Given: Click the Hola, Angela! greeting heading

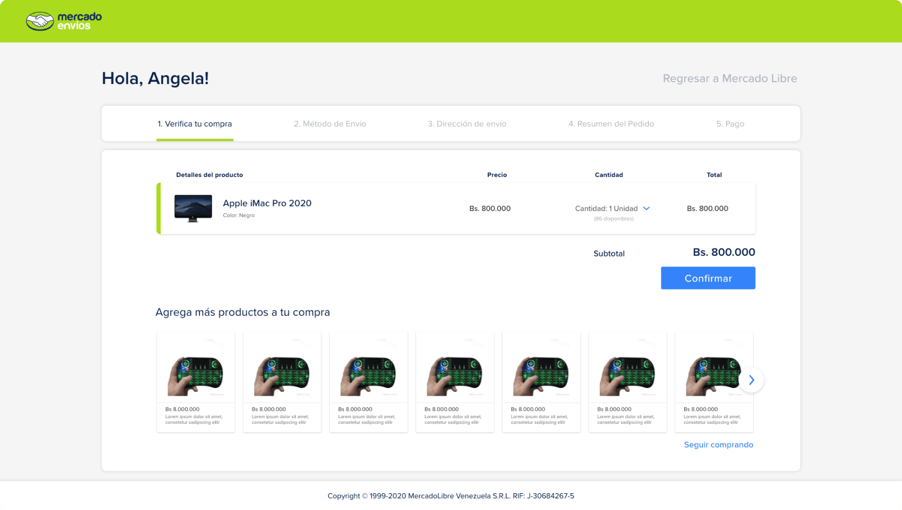Looking at the screenshot, I should 155,78.
